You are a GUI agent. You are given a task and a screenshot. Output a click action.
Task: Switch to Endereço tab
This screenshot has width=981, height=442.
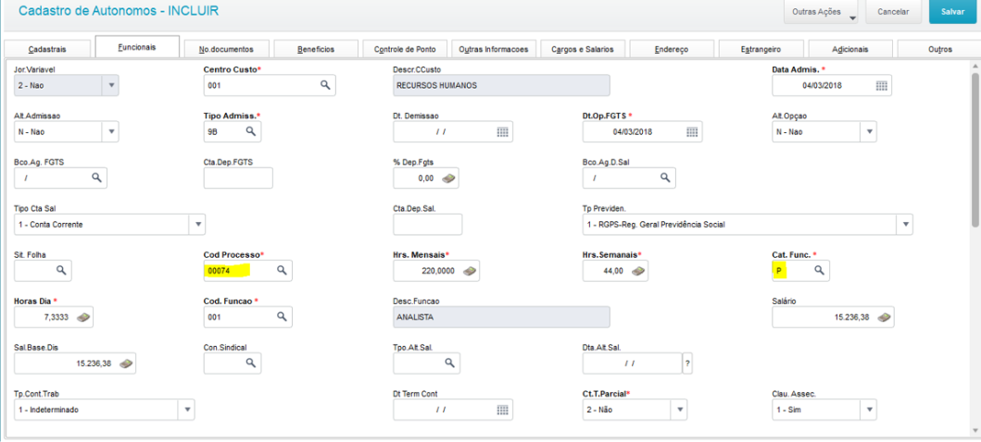(672, 49)
